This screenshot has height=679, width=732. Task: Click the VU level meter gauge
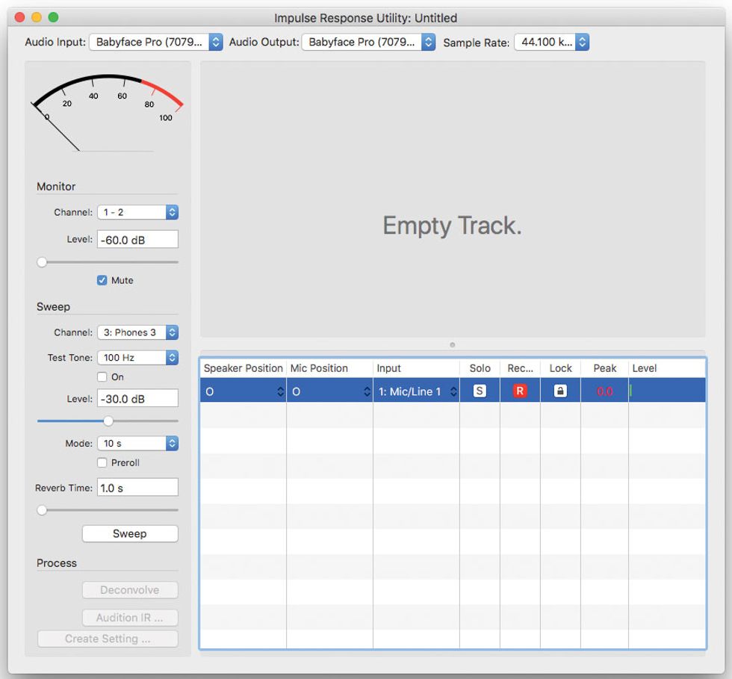pyautogui.click(x=106, y=112)
